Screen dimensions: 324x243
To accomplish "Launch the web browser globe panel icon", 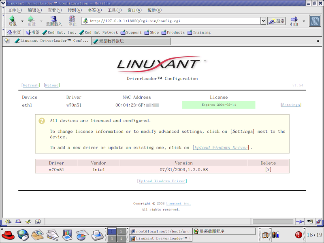I will coord(23,235).
